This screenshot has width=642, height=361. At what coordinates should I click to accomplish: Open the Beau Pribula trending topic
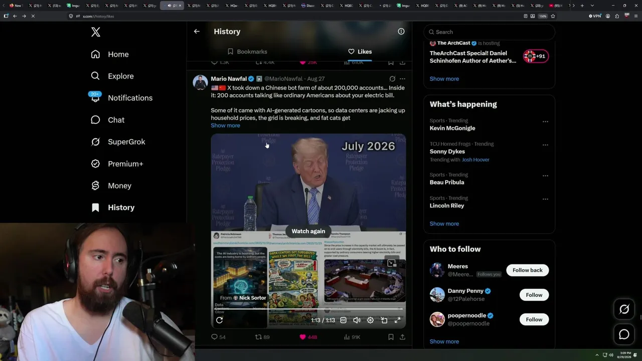pyautogui.click(x=447, y=183)
